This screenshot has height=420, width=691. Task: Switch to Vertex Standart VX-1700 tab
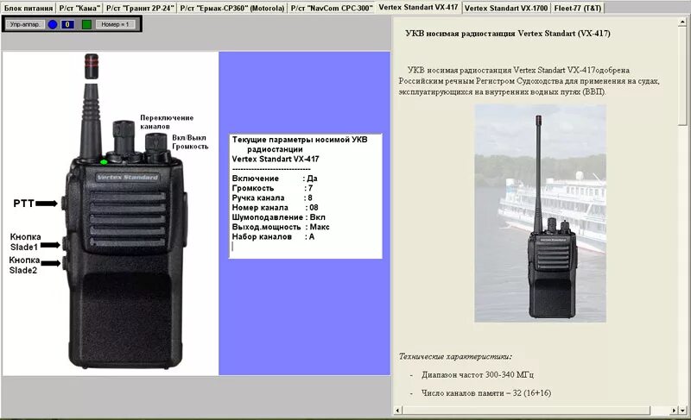(x=506, y=9)
